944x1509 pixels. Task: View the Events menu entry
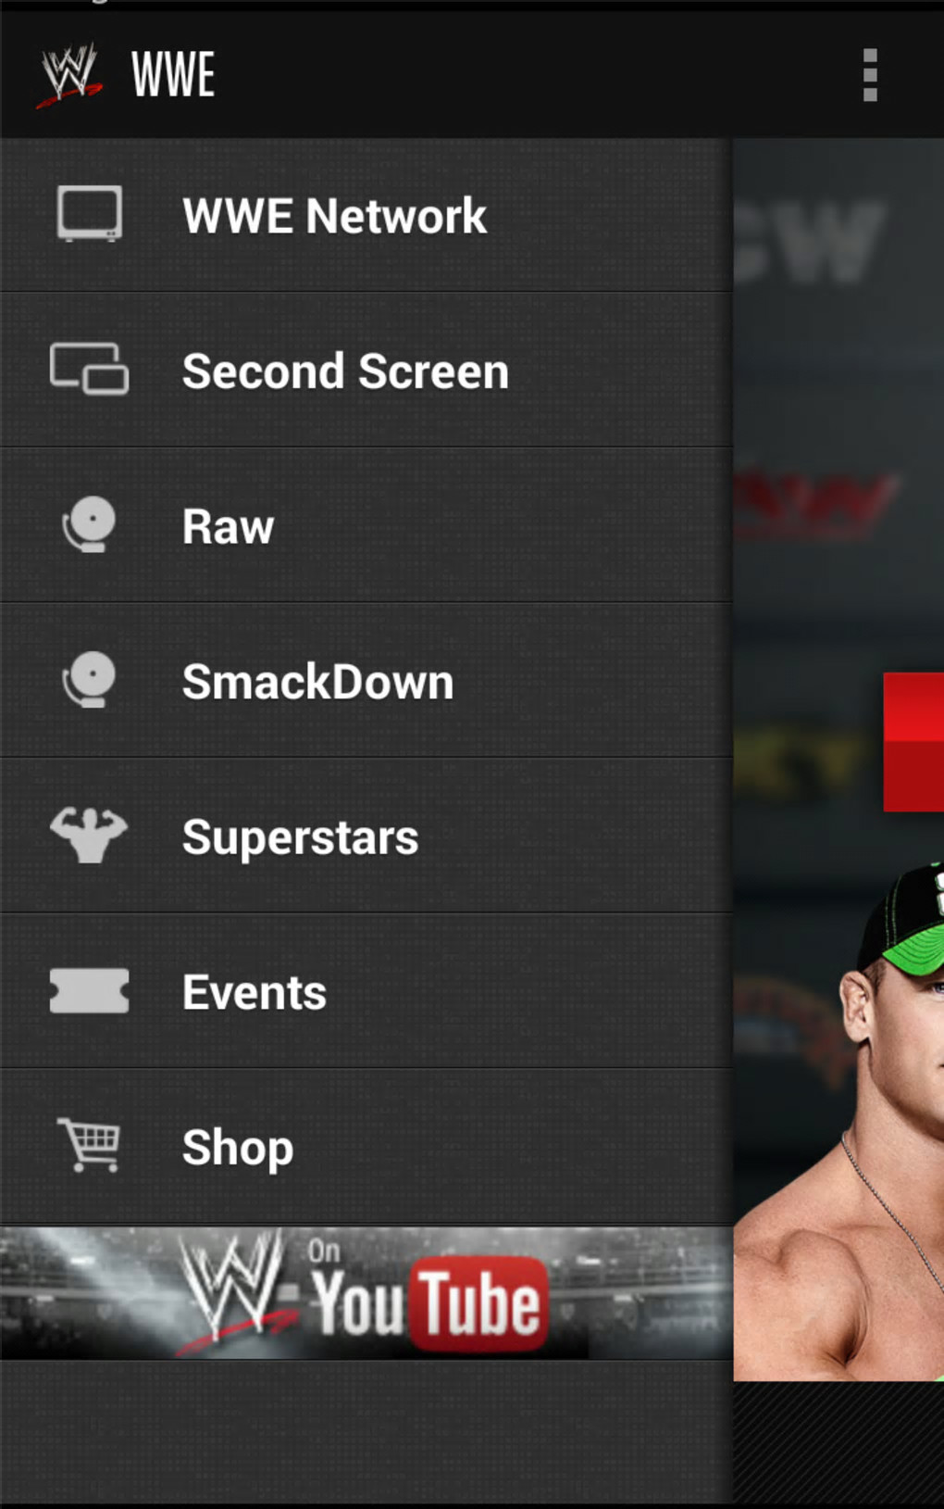[x=366, y=992]
